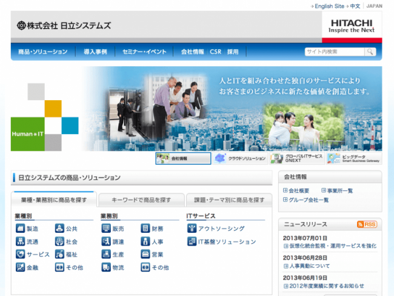394x296 pixels.
Task: Open news 人事異動について
Action: click(x=309, y=266)
